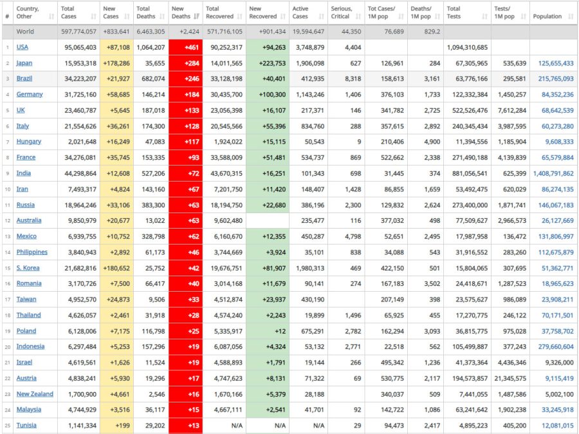Sort by Tests/1M pop column arrows
The width and height of the screenshot is (579, 434).
point(523,16)
